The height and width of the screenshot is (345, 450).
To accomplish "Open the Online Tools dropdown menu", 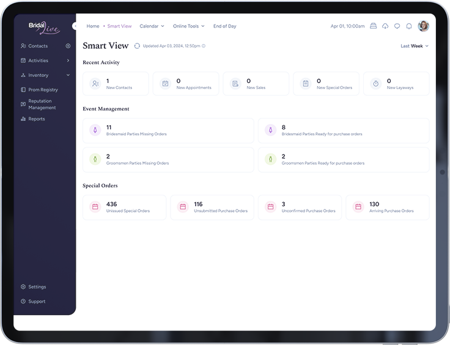I will click(x=188, y=26).
